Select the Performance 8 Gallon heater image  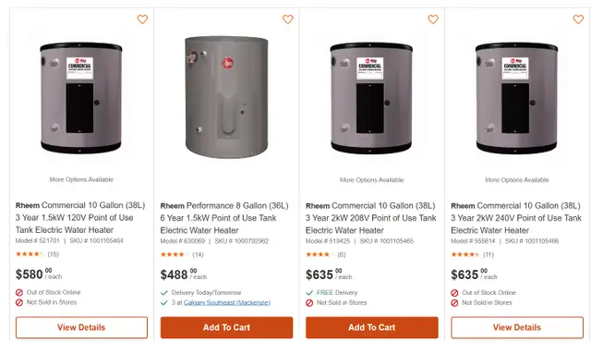click(226, 97)
